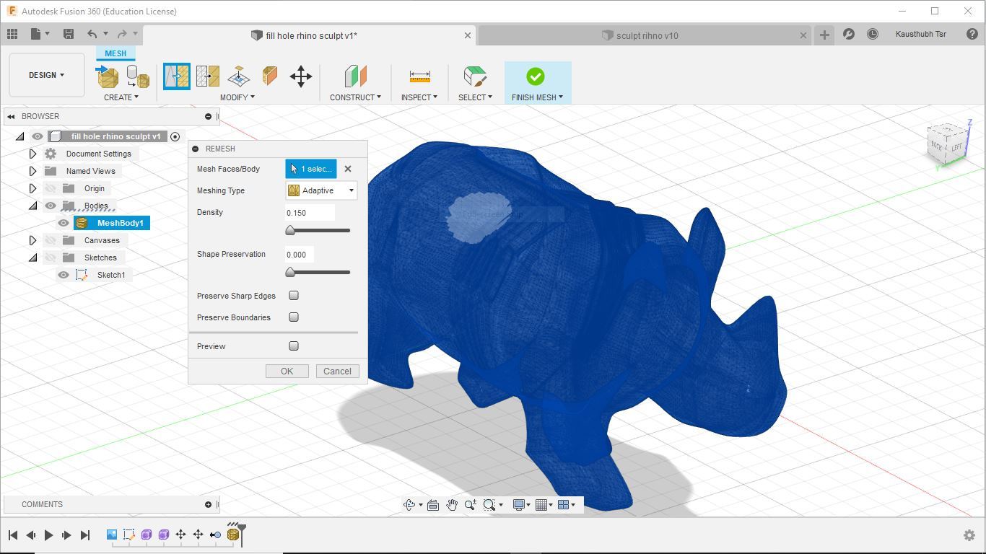Click the Zoom Window fit icon

(x=489, y=505)
